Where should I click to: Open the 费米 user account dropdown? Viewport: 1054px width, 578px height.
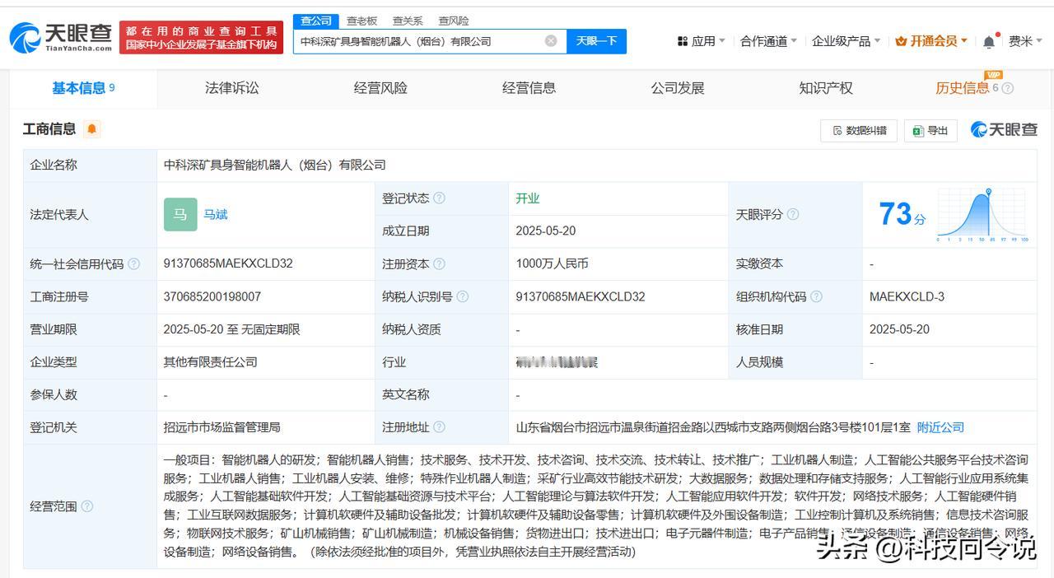tap(1025, 41)
